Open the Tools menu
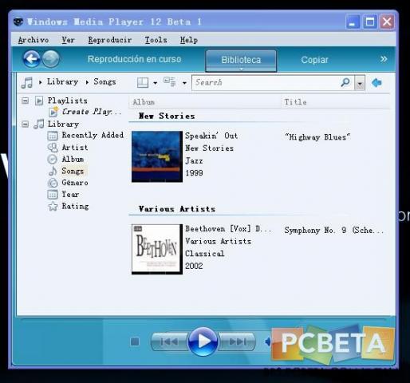The width and height of the screenshot is (410, 383). coord(156,40)
